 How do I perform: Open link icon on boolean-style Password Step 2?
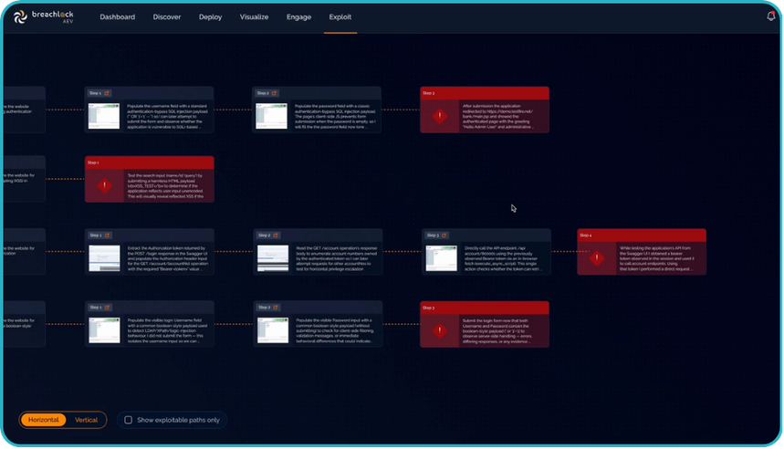276,308
